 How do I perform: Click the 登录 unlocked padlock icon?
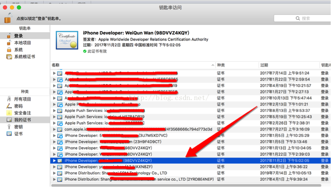point(9,35)
